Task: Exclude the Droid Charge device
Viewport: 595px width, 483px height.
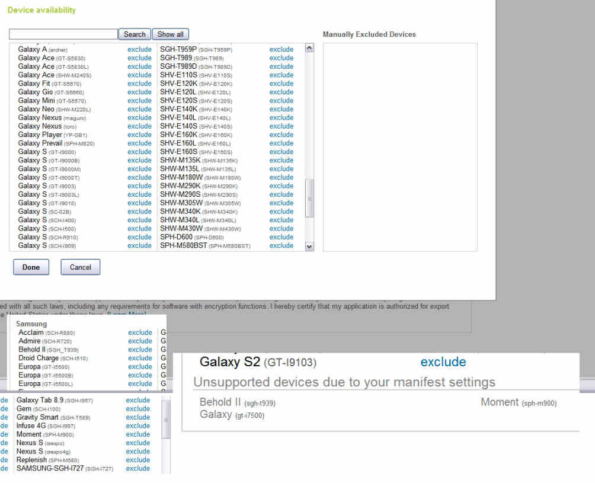Action: click(140, 358)
